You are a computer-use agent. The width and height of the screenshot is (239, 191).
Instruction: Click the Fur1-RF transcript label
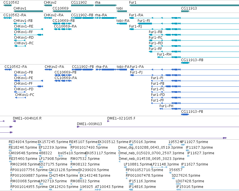(155, 49)
